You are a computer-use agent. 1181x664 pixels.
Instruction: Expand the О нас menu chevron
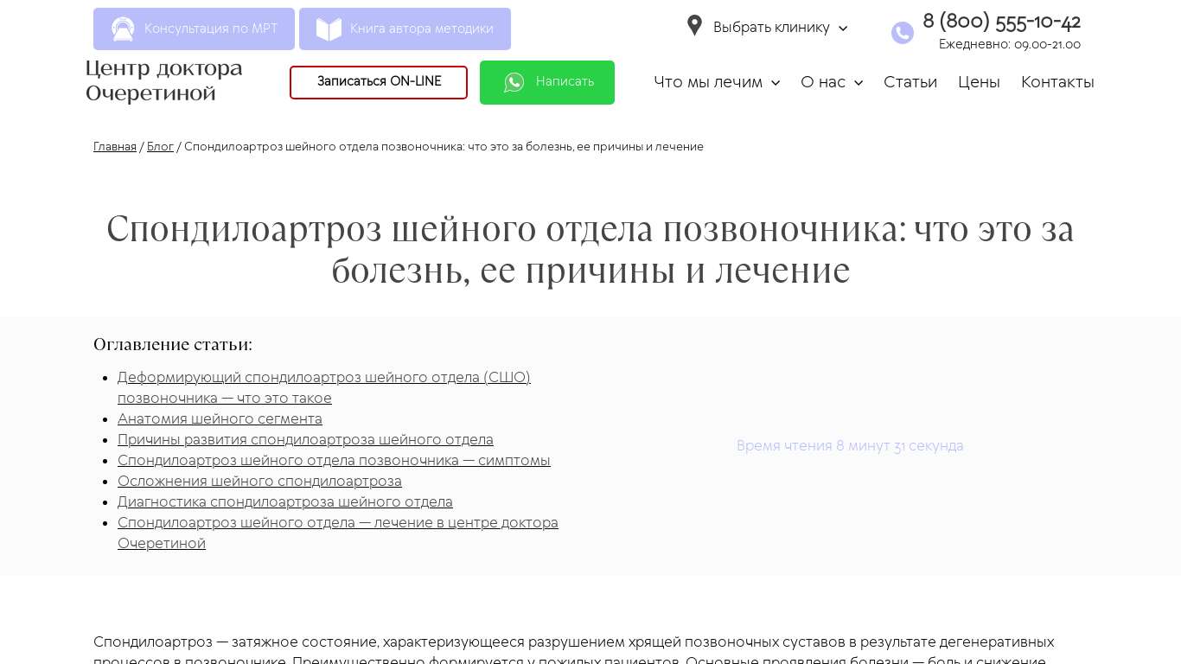[859, 83]
